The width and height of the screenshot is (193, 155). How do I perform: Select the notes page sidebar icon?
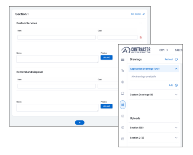pyautogui.click(x=123, y=93)
